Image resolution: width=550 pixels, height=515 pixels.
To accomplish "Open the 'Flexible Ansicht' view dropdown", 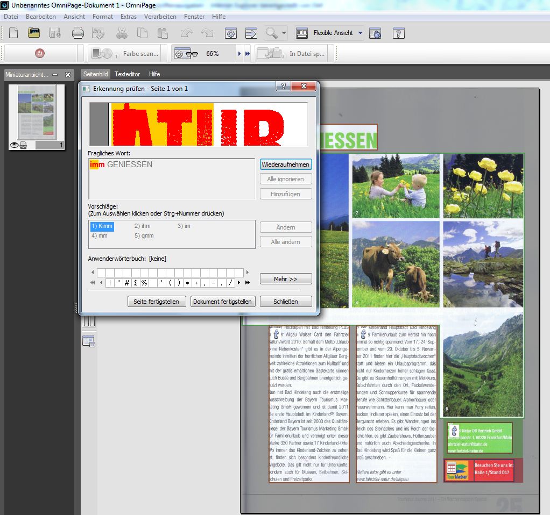I will 360,33.
